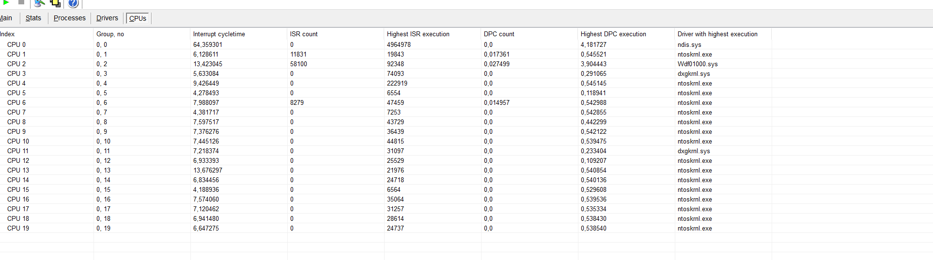This screenshot has height=260, width=933.
Task: Click the DPC count value 0,014957
Action: [497, 102]
